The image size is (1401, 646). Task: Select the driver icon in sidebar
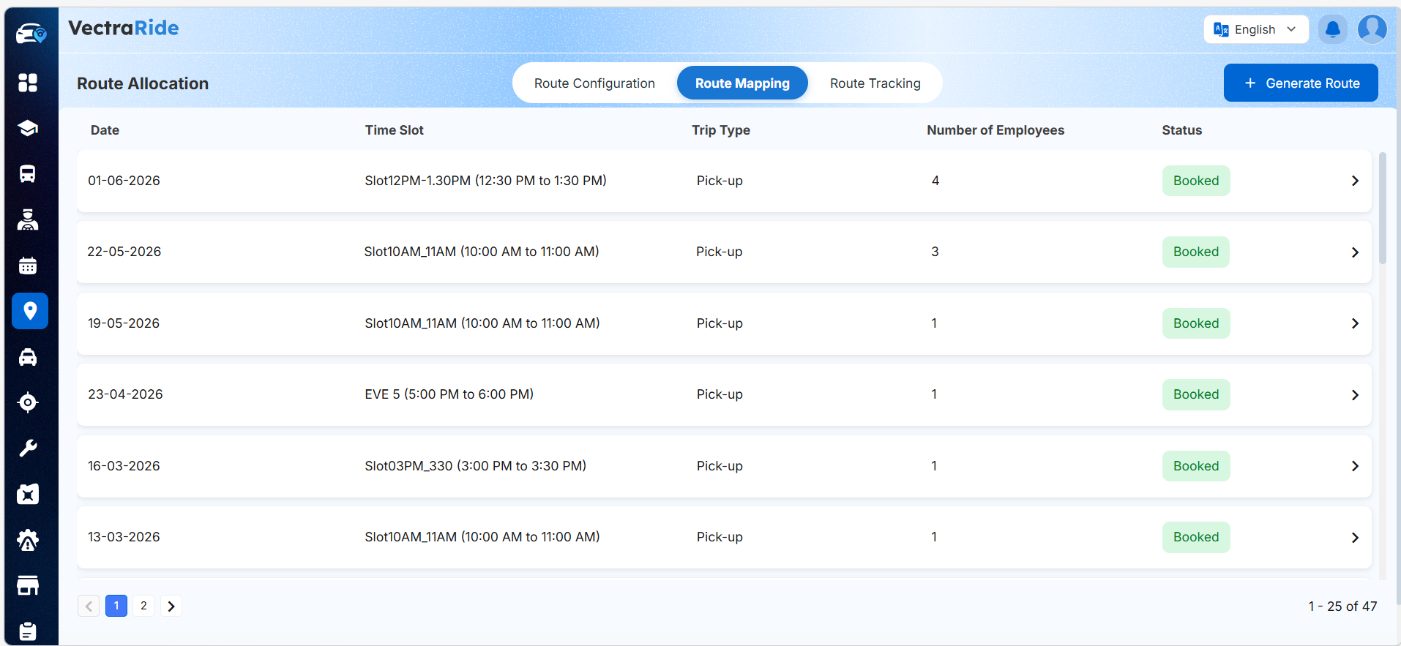pyautogui.click(x=28, y=219)
